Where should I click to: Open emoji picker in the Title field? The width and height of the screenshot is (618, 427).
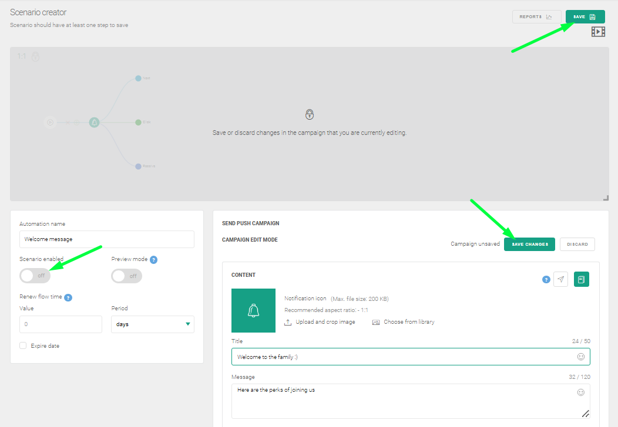click(x=580, y=357)
